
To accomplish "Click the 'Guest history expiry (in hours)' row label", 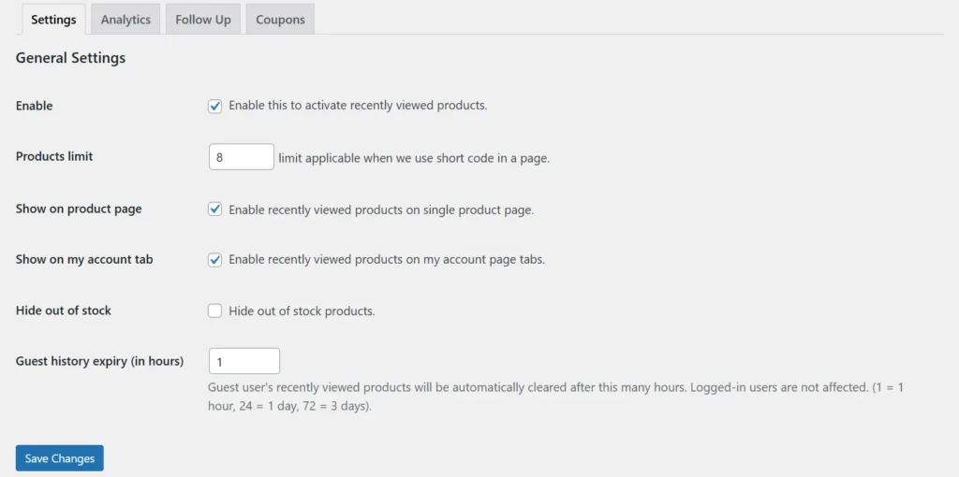I will (99, 360).
